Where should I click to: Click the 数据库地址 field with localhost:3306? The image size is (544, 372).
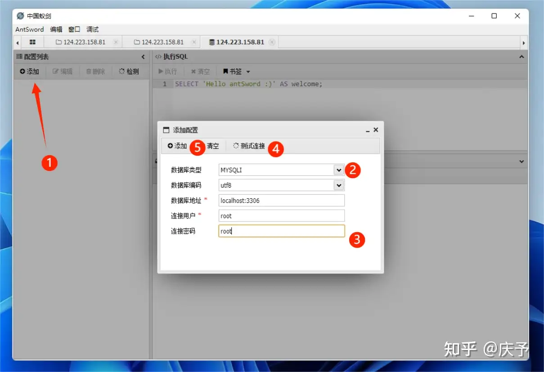pyautogui.click(x=281, y=201)
